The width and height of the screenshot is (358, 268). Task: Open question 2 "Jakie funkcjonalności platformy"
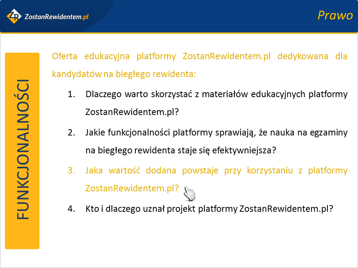tap(216, 133)
